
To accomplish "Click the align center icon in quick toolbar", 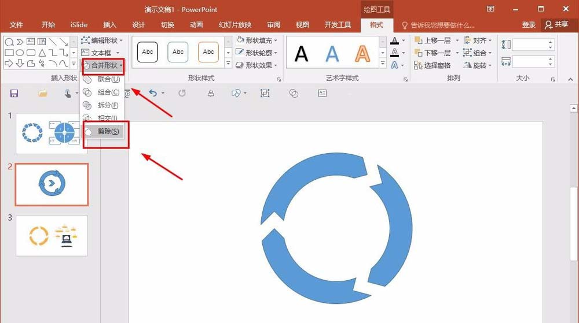I will pos(211,93).
